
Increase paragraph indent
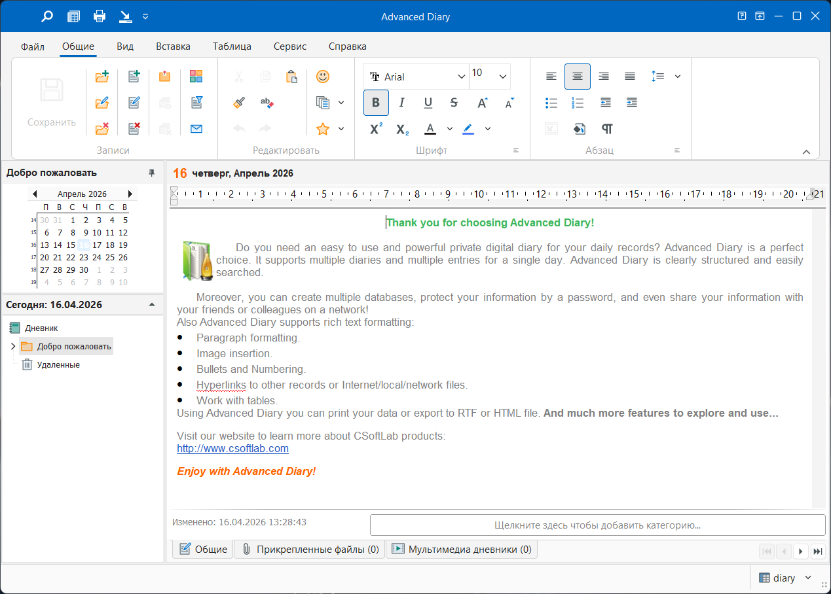pyautogui.click(x=631, y=103)
